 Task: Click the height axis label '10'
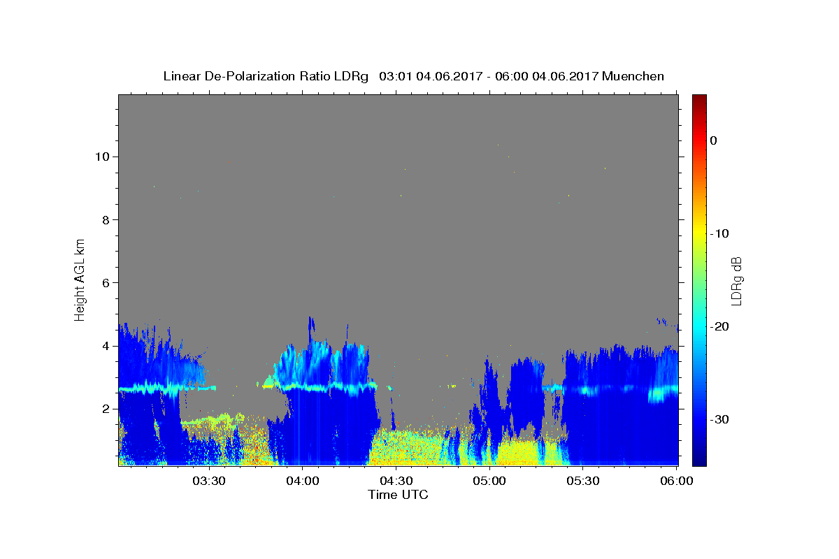[x=103, y=157]
